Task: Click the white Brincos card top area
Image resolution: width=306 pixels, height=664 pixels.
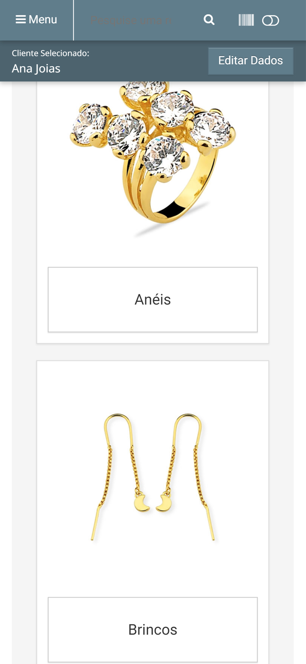Action: pyautogui.click(x=153, y=385)
